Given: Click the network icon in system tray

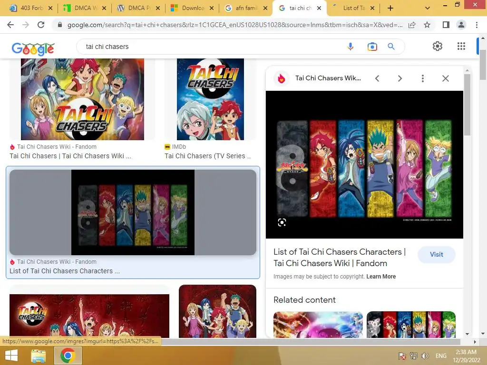Looking at the screenshot, I should point(413,355).
